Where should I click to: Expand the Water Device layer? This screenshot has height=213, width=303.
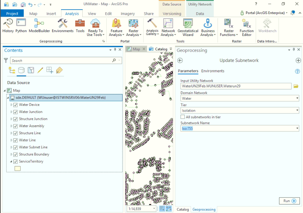(11, 105)
